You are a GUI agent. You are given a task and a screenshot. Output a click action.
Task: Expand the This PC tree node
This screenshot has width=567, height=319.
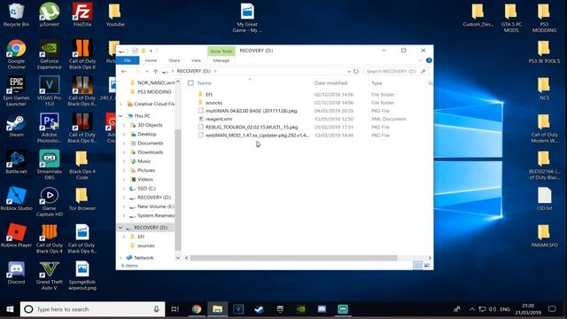pyautogui.click(x=120, y=116)
